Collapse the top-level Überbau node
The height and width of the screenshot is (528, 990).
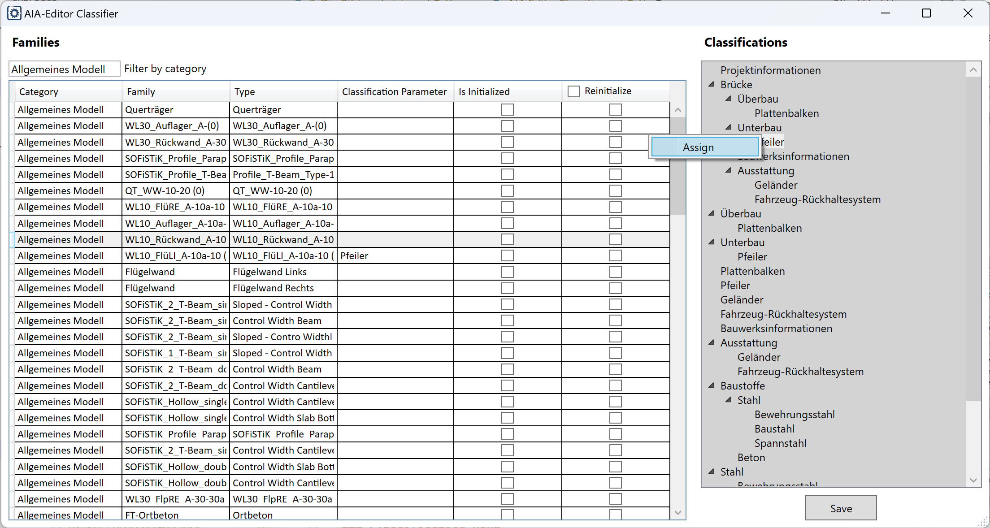[711, 213]
